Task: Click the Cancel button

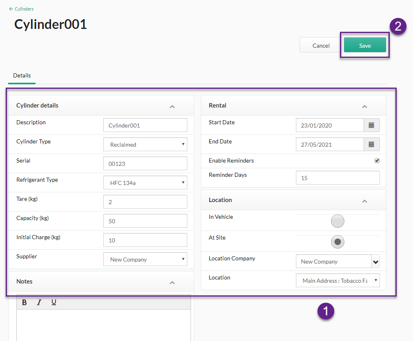Action: (x=321, y=46)
